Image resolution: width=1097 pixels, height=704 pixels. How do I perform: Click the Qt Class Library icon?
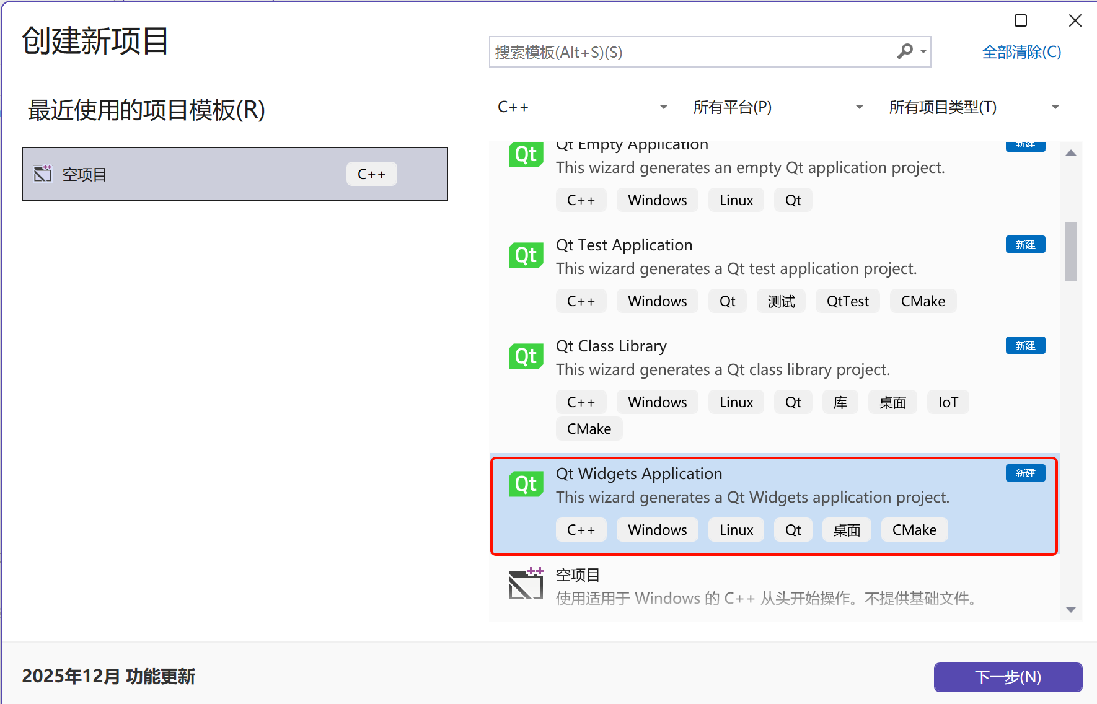tap(526, 356)
